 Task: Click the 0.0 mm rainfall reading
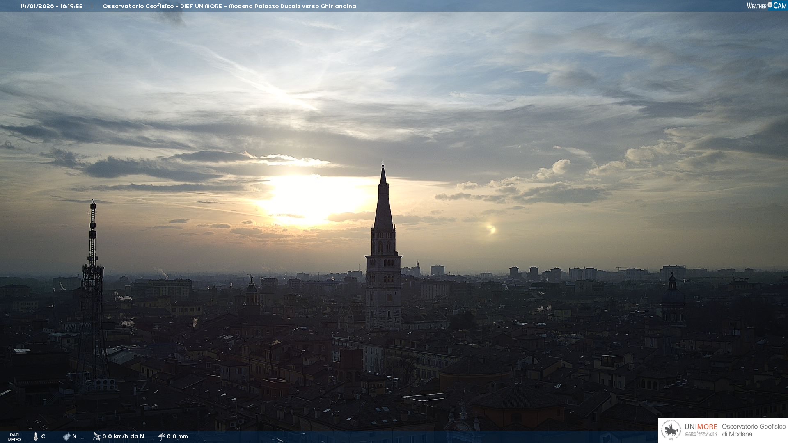click(x=177, y=436)
